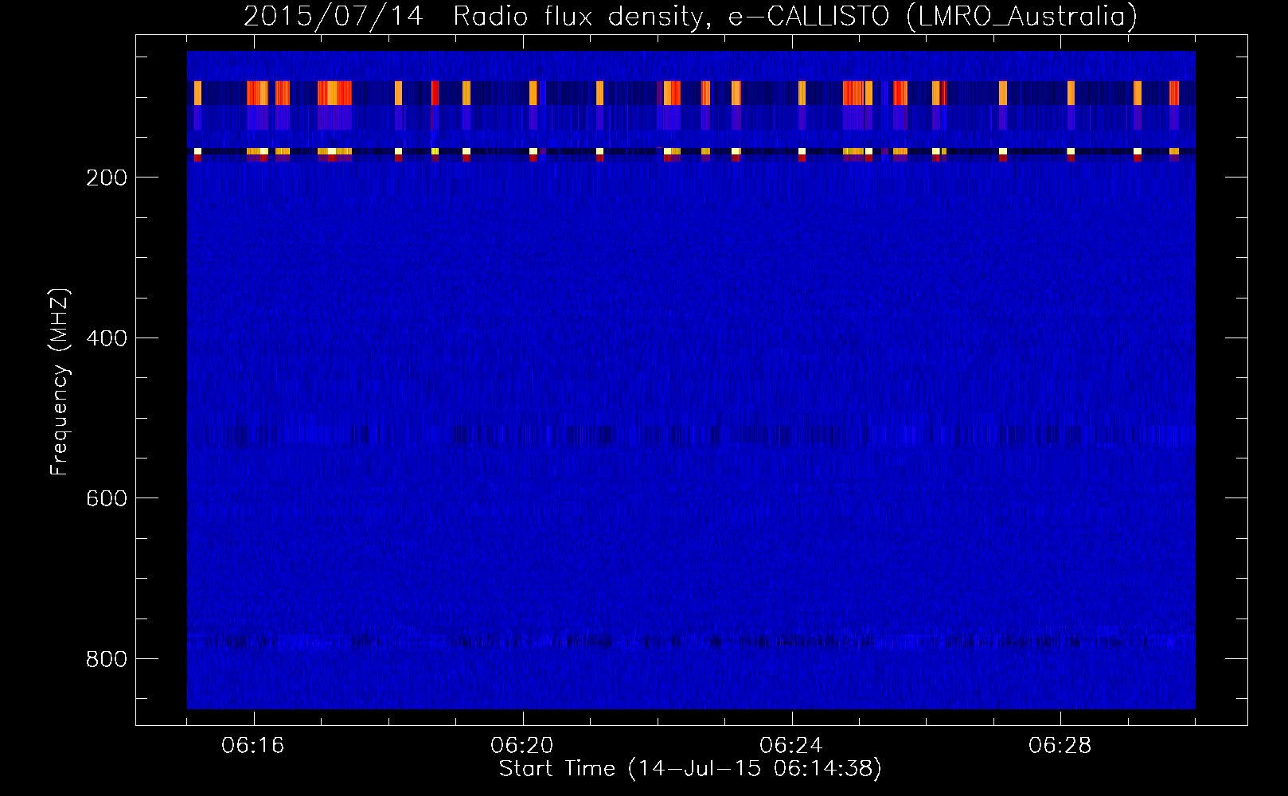The image size is (1288, 796).
Task: Click the 06:20 time tick label
Action: [x=522, y=746]
